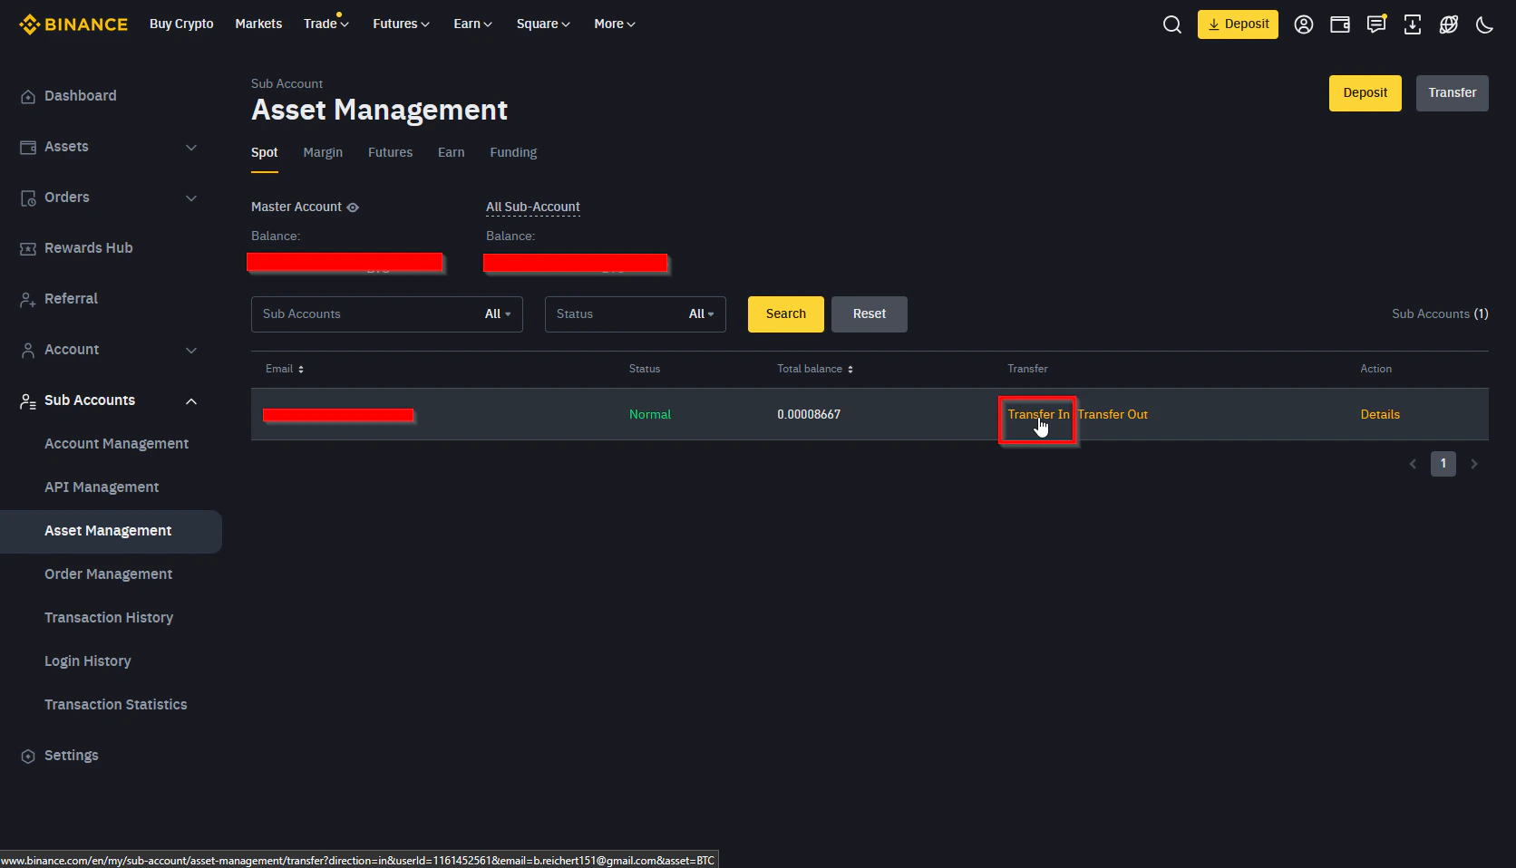Open the app download panel

[x=1412, y=24]
